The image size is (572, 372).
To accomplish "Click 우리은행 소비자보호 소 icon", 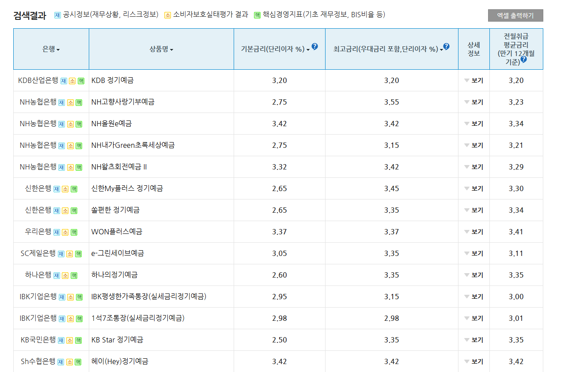I will pos(65,232).
